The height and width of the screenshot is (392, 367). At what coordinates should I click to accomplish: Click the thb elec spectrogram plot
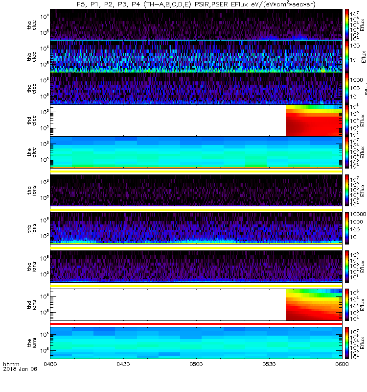[196, 57]
